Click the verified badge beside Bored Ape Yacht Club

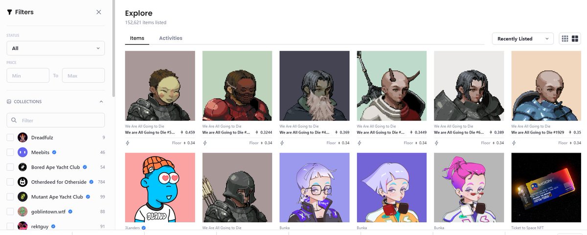tap(85, 167)
